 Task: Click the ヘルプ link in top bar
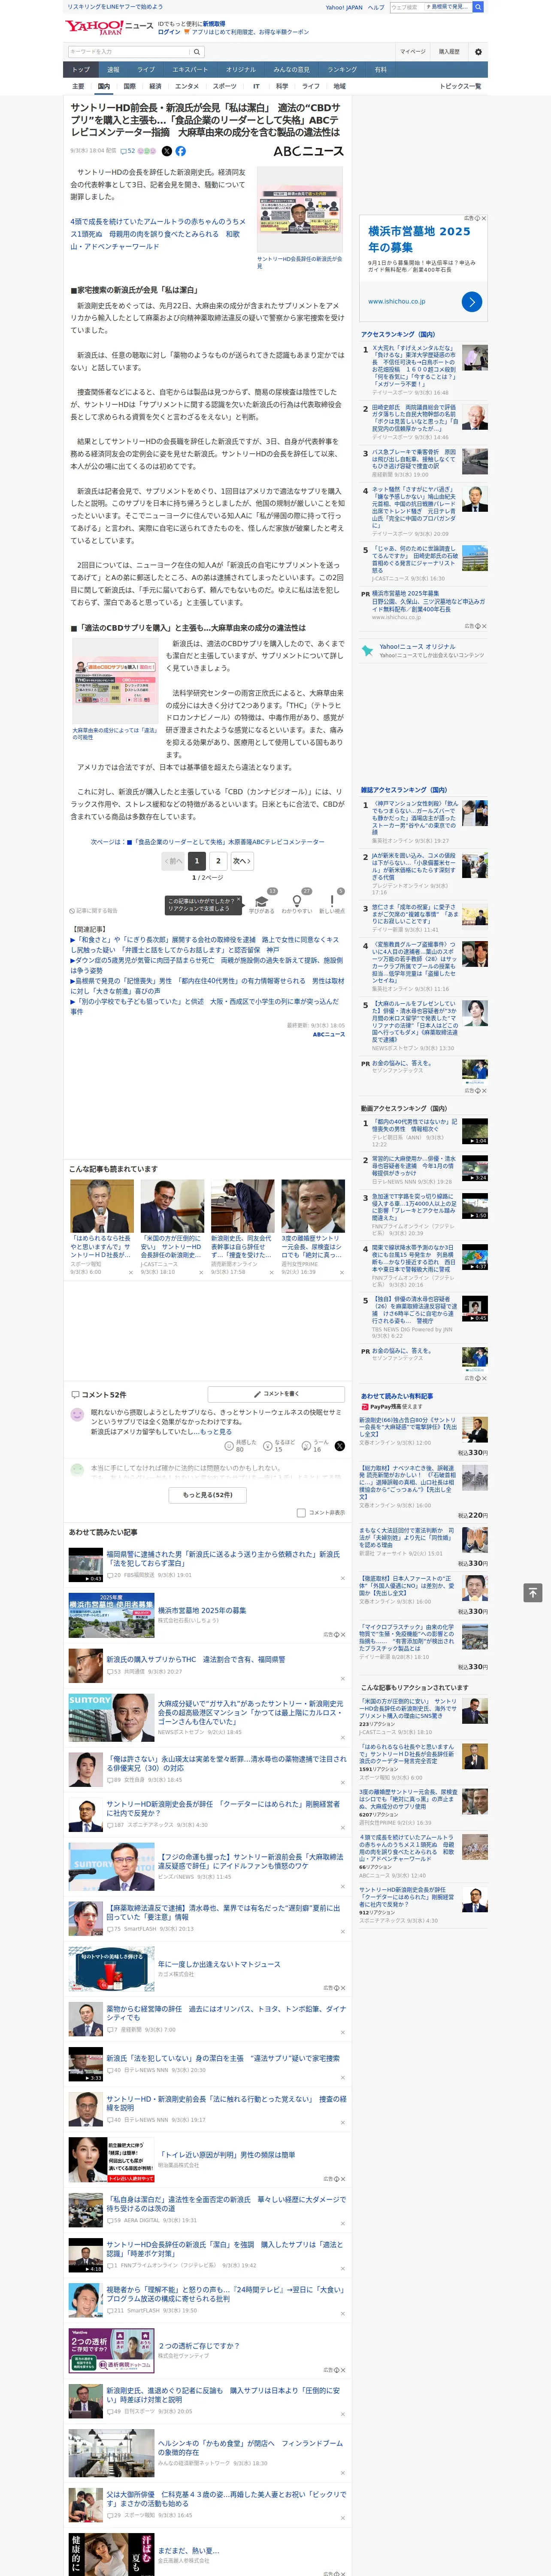[x=376, y=7]
